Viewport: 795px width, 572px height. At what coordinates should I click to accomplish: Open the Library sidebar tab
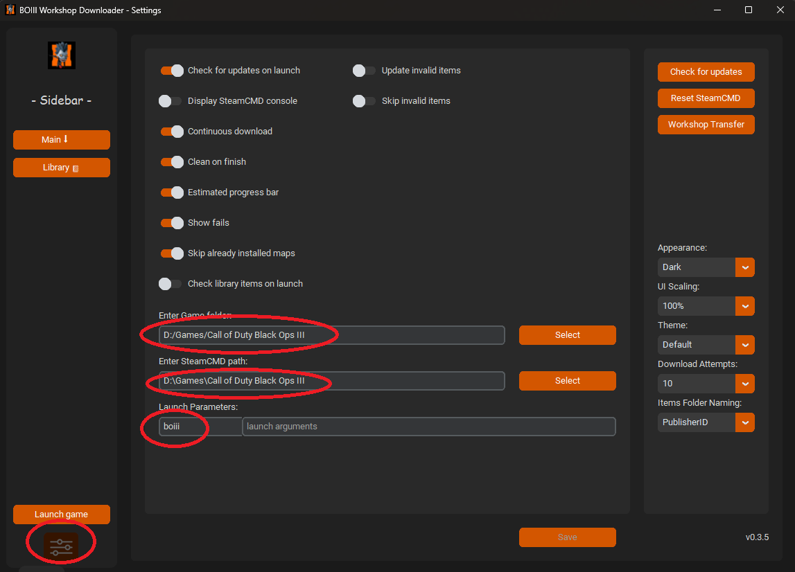[x=62, y=168]
